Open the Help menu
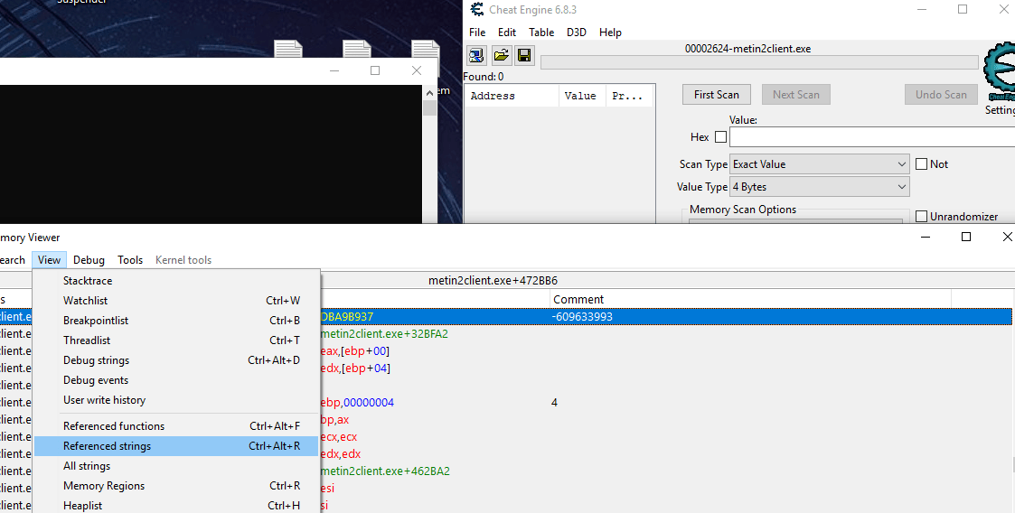The image size is (1015, 513). pyautogui.click(x=610, y=33)
